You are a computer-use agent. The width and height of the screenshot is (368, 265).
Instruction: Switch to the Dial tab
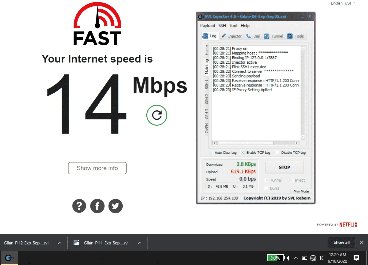pos(253,36)
